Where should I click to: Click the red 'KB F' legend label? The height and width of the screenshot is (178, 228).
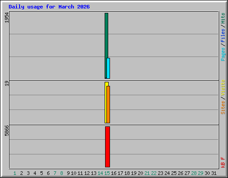pos(223,162)
